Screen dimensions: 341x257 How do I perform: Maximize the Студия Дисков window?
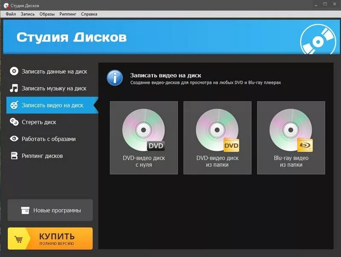coord(325,4)
